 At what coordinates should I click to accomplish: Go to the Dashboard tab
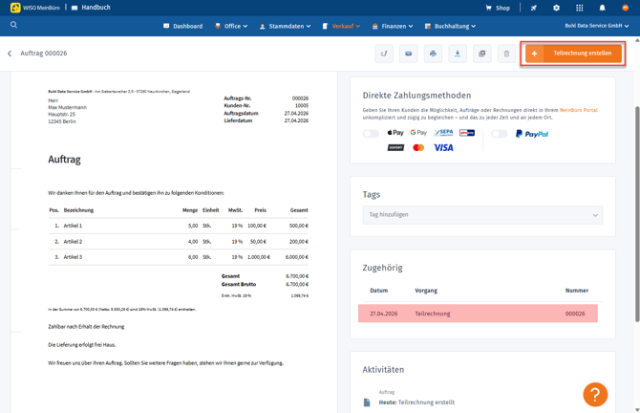tap(183, 26)
